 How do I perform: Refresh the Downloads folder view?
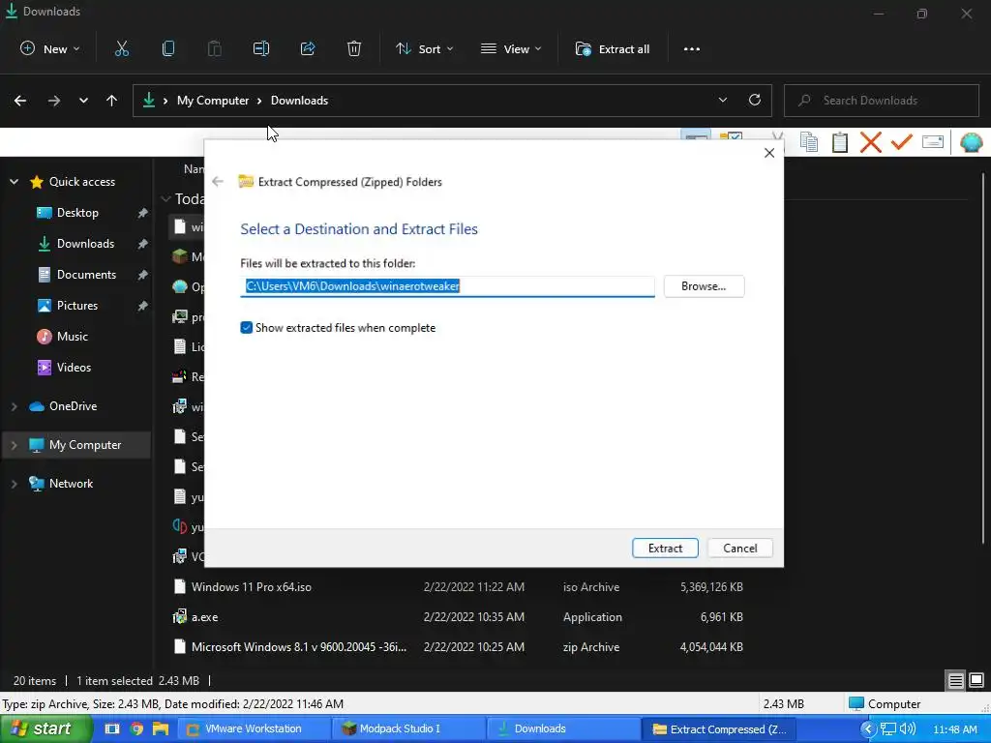click(755, 100)
